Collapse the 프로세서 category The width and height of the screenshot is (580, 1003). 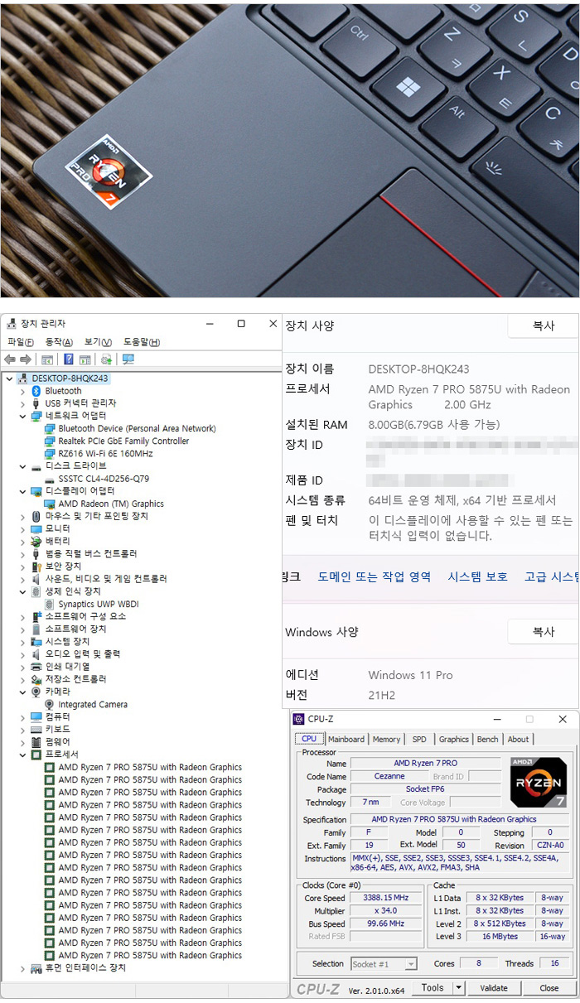(x=23, y=755)
